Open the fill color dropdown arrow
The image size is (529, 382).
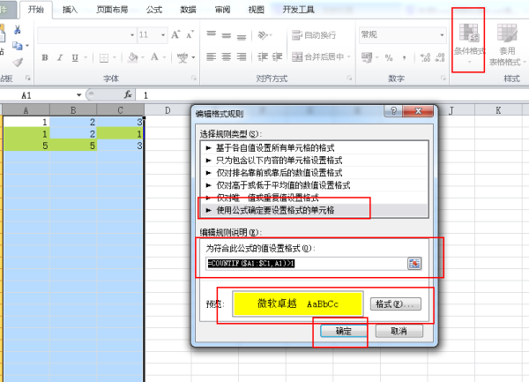[x=143, y=57]
